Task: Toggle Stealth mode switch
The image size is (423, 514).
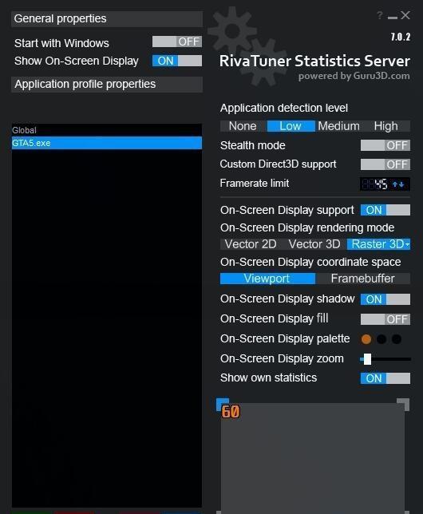Action: (x=385, y=145)
